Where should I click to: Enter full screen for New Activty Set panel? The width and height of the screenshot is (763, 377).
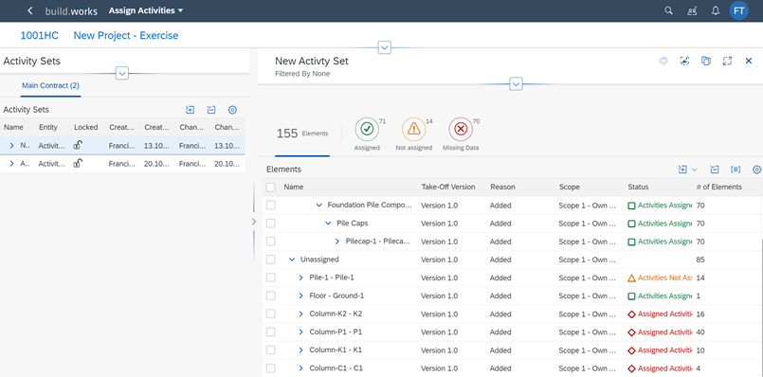tap(727, 61)
